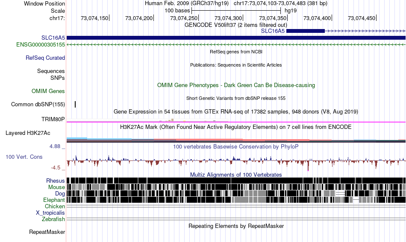Screen dimensions: 406x242
Task: Click the chr17: ruler label
Action: (57, 18)
